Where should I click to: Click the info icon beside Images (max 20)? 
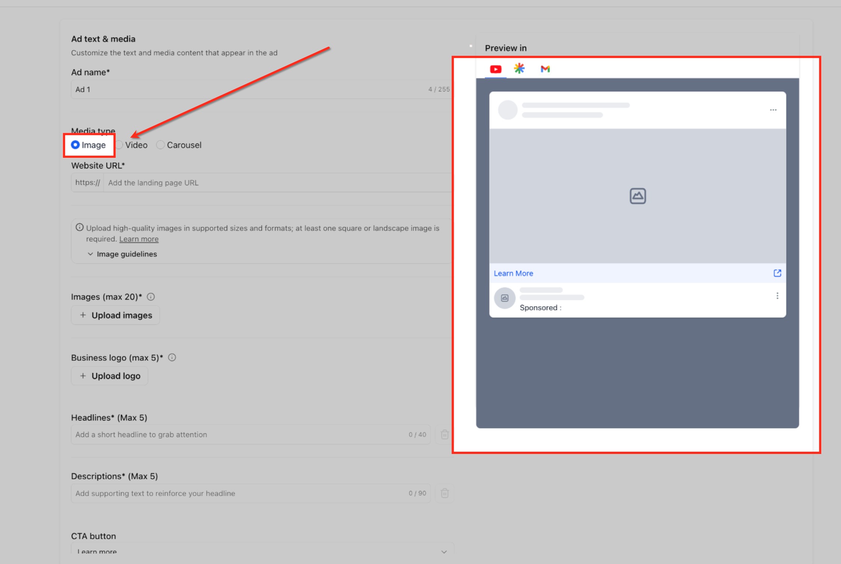click(x=150, y=297)
